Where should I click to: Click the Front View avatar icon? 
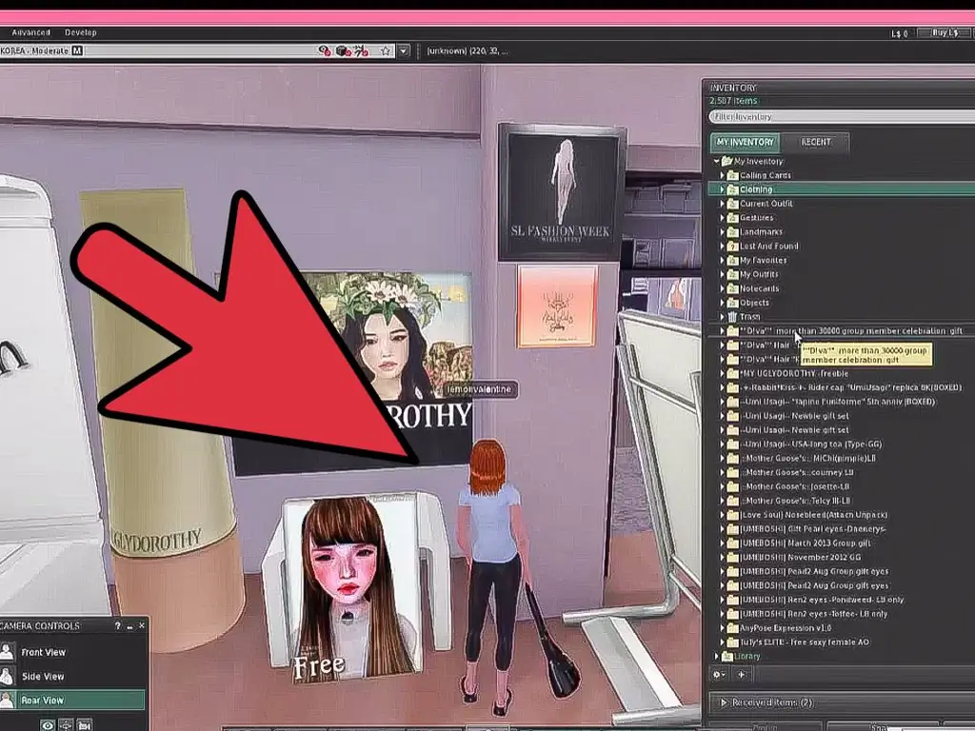(x=8, y=652)
